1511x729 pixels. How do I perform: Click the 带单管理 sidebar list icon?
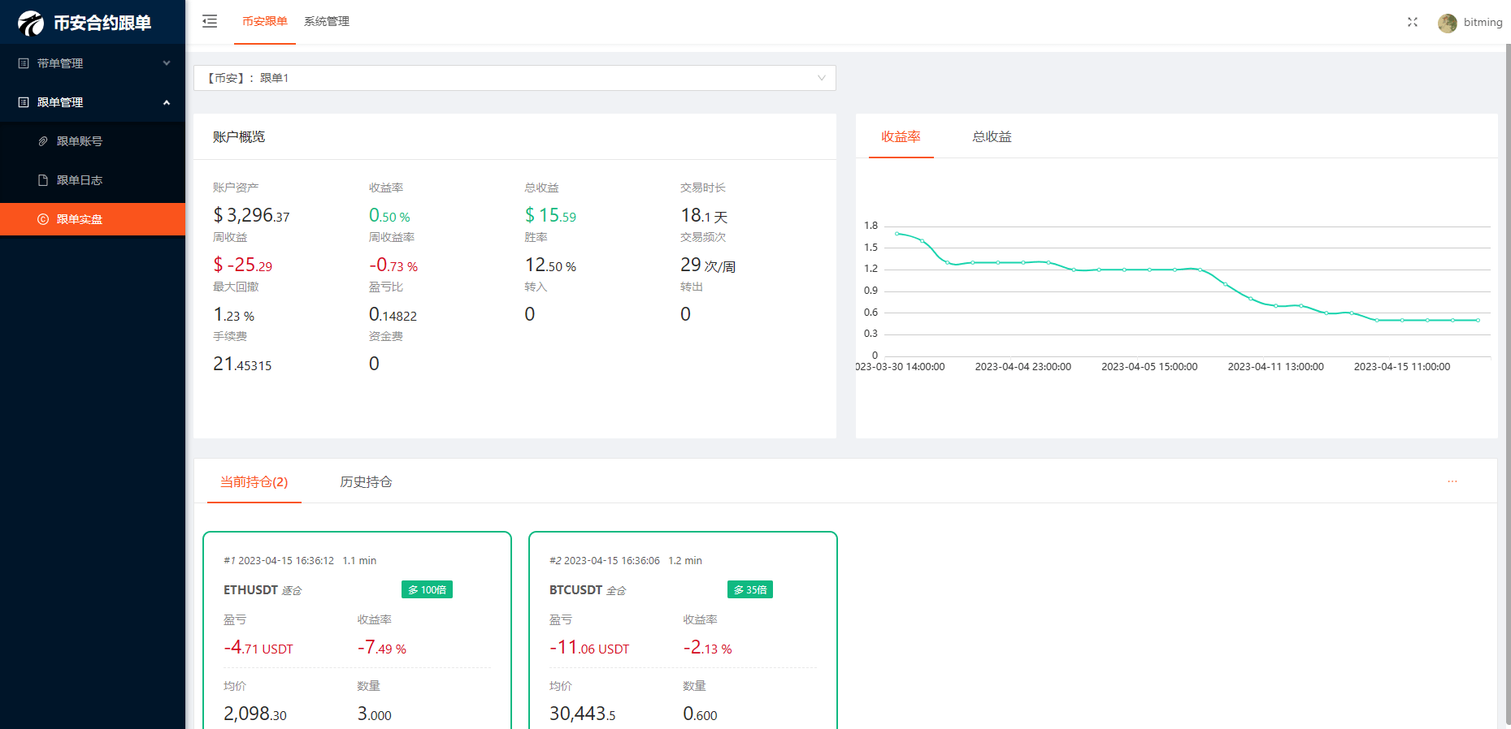[24, 63]
